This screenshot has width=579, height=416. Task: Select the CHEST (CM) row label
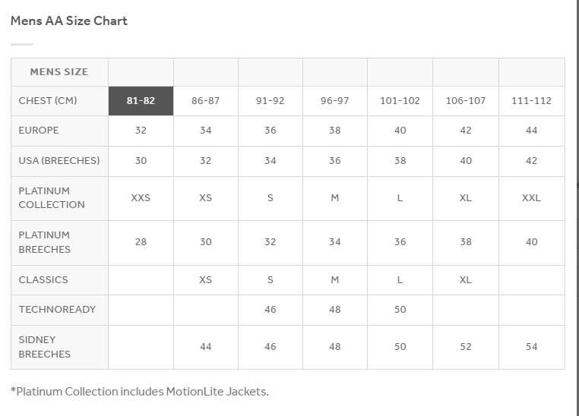pyautogui.click(x=59, y=101)
